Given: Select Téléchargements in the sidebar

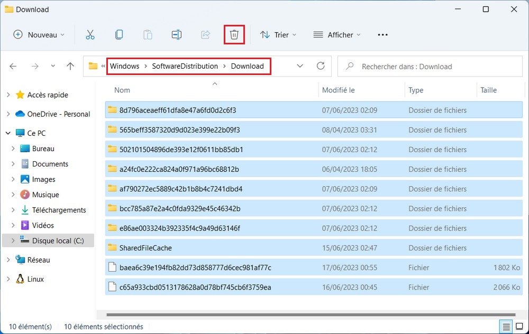Looking at the screenshot, I should click(x=59, y=210).
